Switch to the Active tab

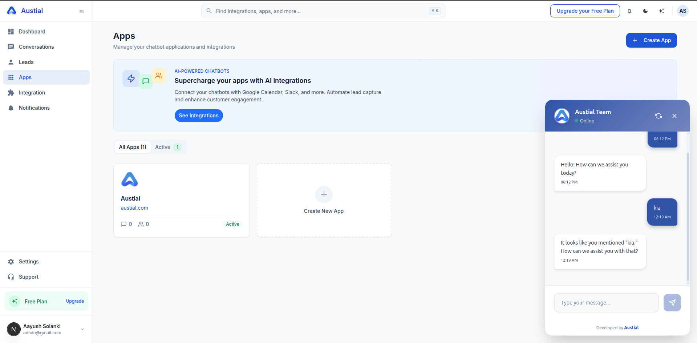168,147
